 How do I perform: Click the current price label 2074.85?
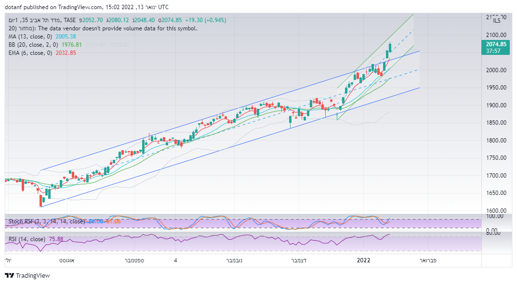pos(496,44)
